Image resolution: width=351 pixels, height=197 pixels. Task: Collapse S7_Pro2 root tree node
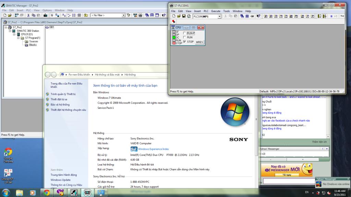6,27
